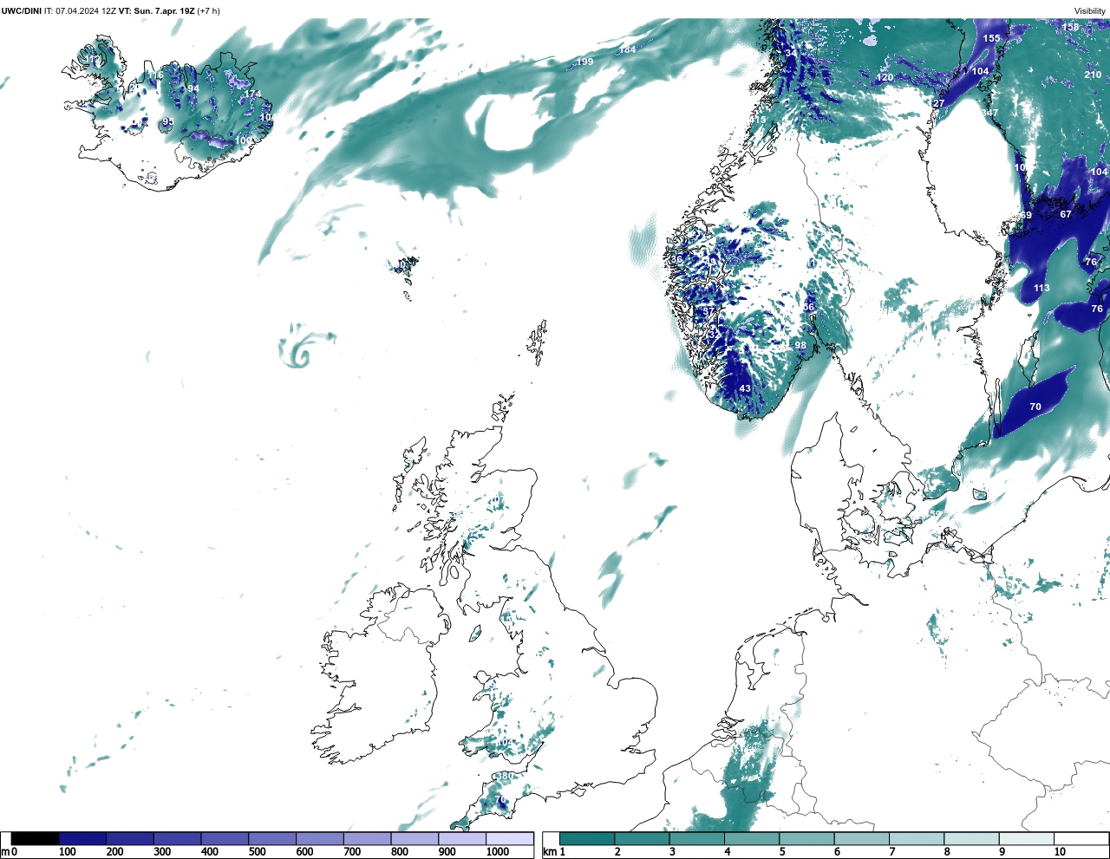Pick the 600 m legend color swatch
The width and height of the screenshot is (1110, 859).
point(320,839)
